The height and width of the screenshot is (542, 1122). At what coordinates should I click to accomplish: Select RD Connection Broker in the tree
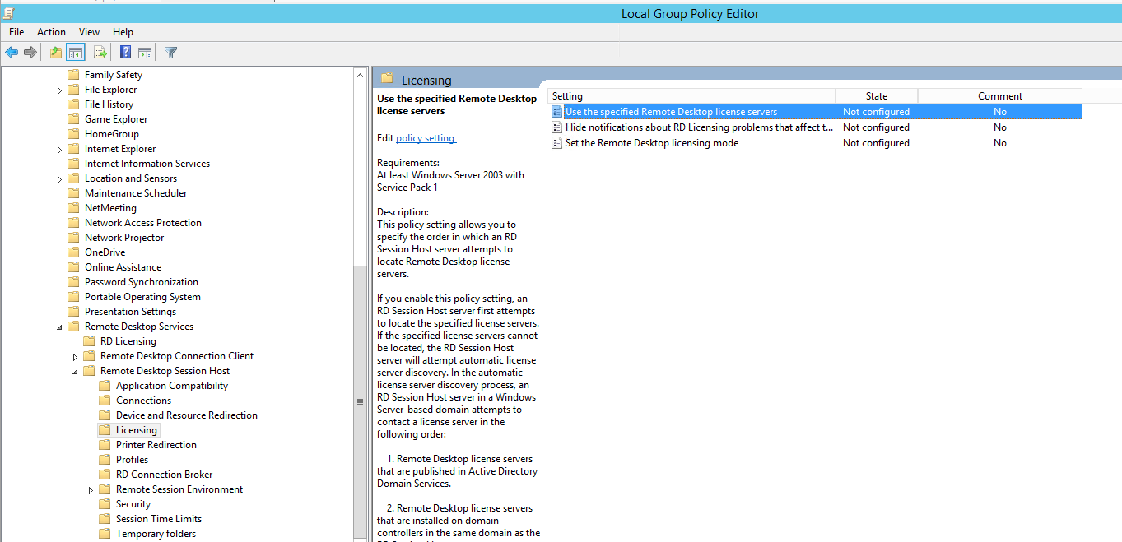164,475
